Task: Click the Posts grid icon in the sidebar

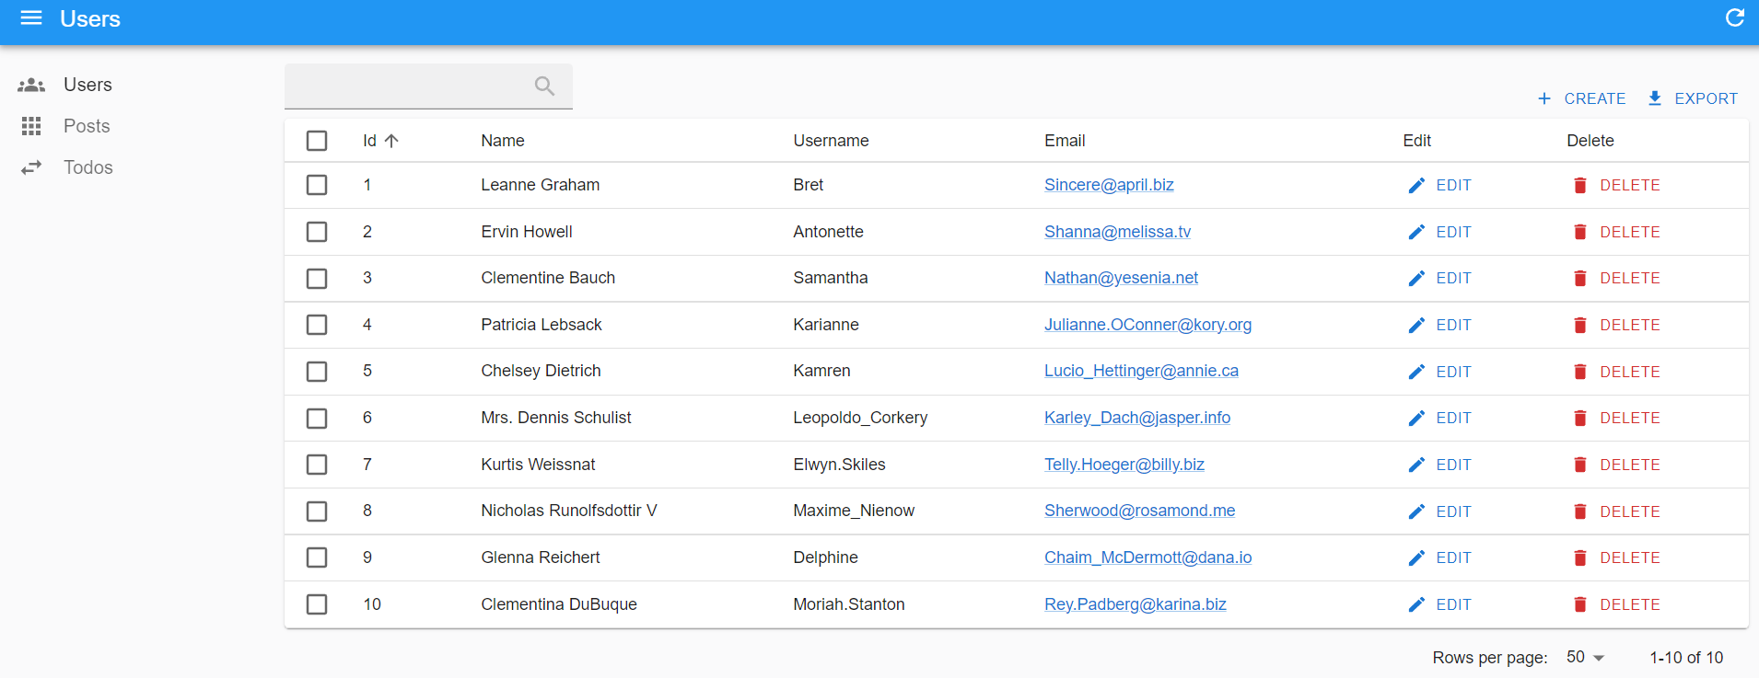Action: pos(31,126)
